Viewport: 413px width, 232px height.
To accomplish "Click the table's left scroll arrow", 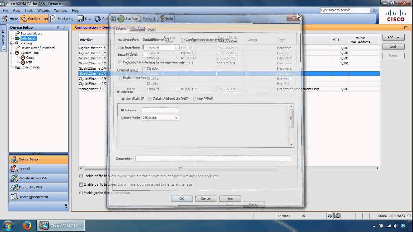I will [x=81, y=168].
